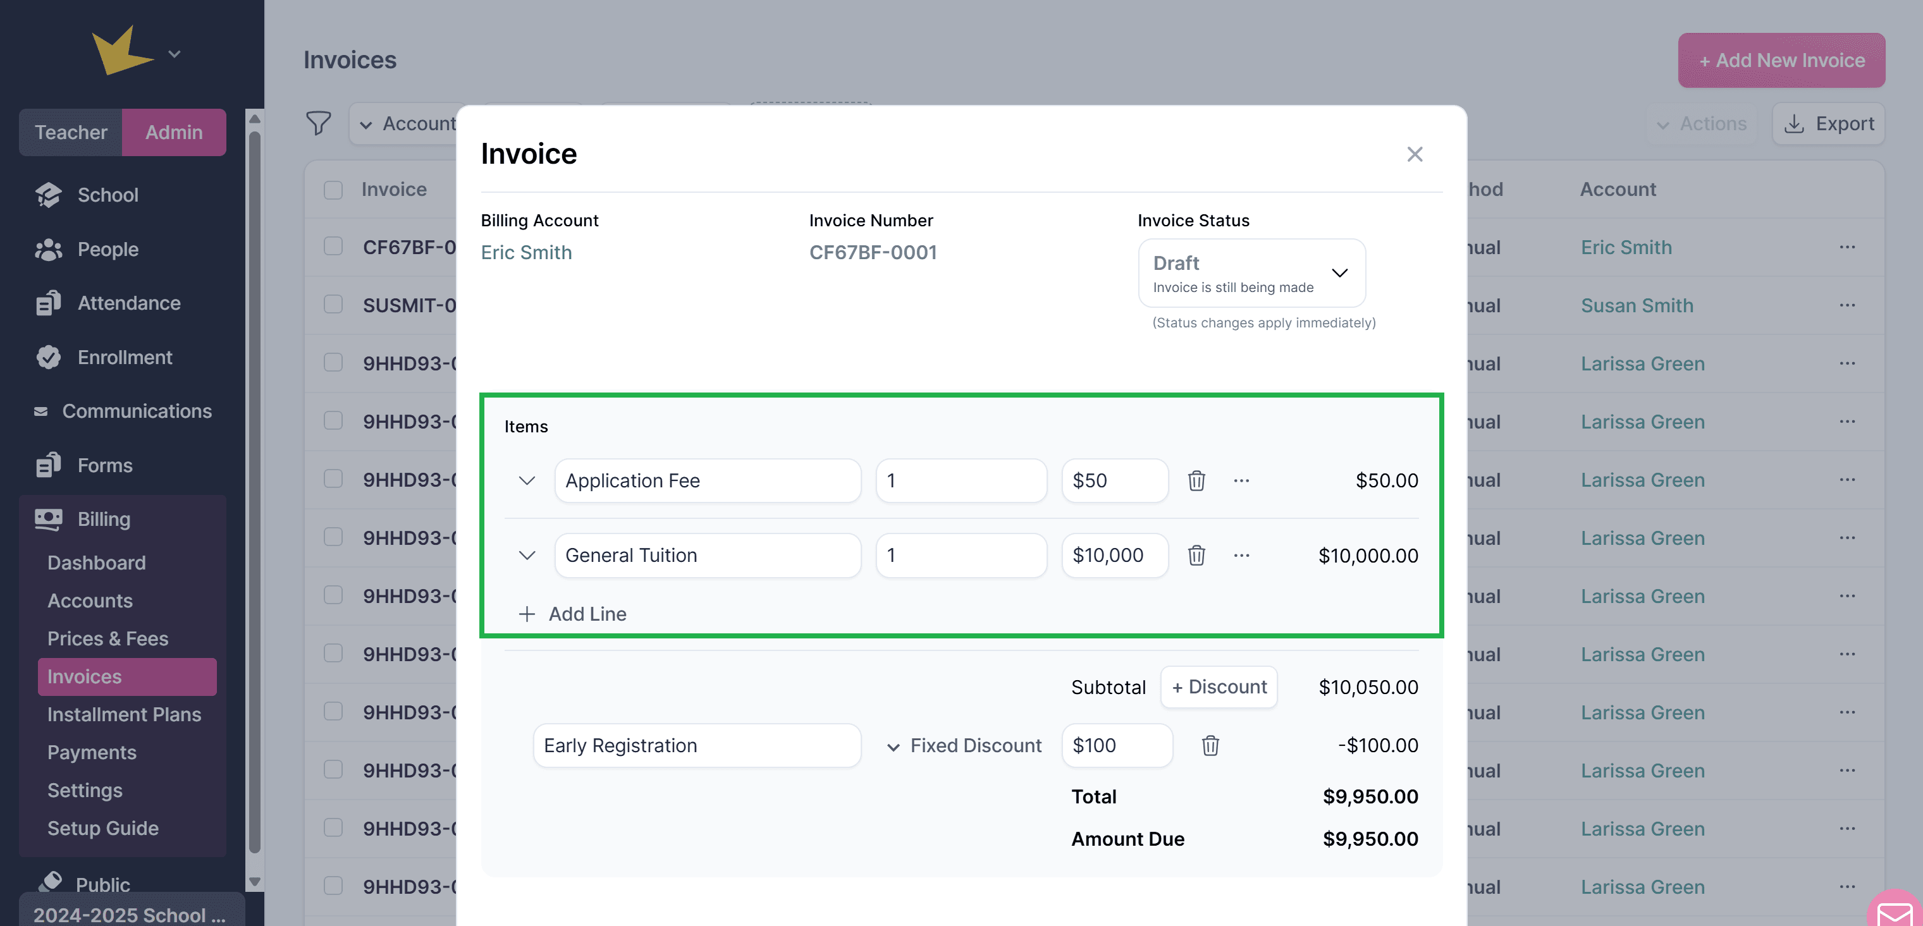Change the Fixed Discount type dropdown
This screenshot has width=1923, height=926.
964,745
